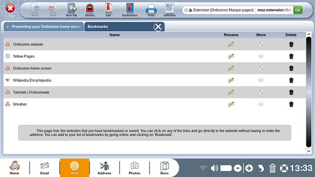Image resolution: width=315 pixels, height=177 pixels.
Task: Click the undo arrow icon in status bar
Action: coord(261,168)
